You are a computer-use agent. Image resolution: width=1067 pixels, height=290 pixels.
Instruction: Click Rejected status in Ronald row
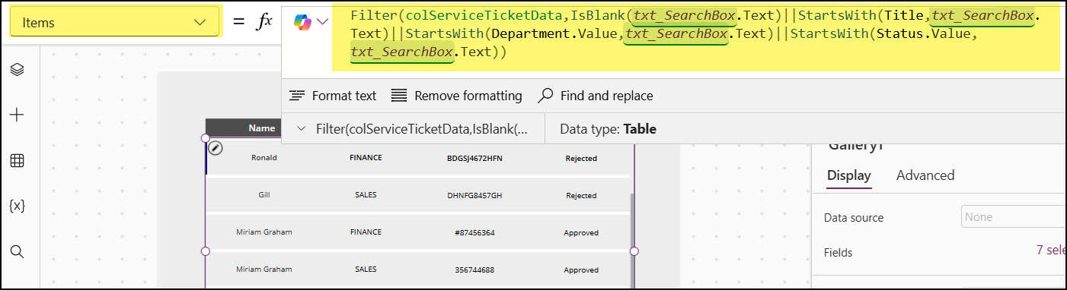(581, 159)
